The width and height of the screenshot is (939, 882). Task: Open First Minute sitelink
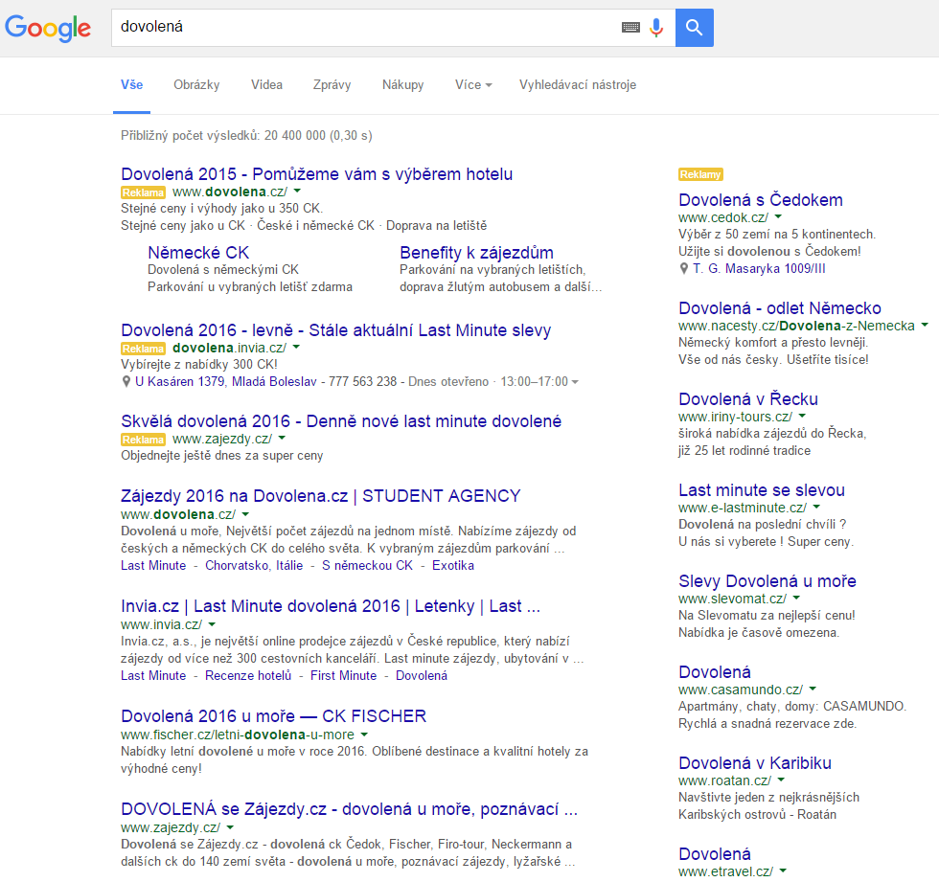[x=344, y=675]
